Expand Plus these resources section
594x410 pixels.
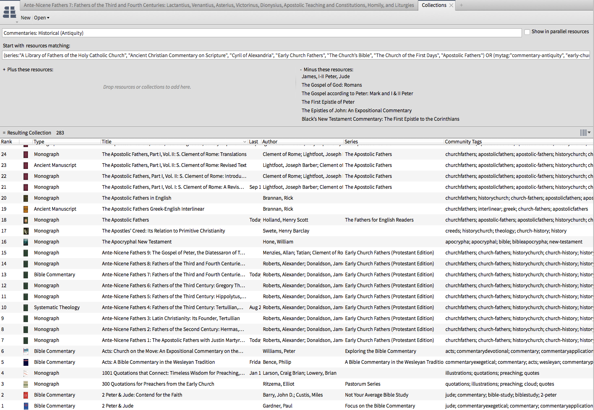pyautogui.click(x=4, y=70)
